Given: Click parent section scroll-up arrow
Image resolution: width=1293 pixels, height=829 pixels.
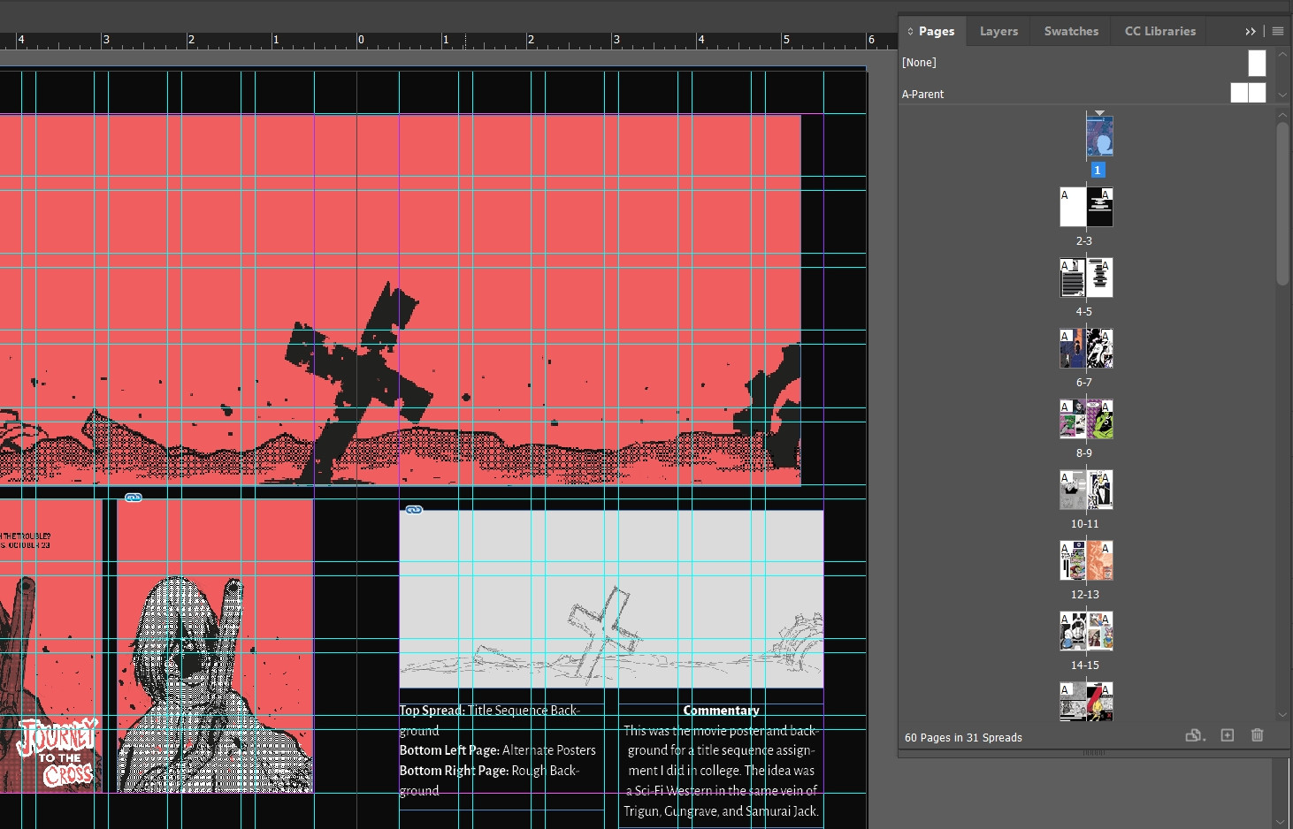Looking at the screenshot, I should 1282,55.
